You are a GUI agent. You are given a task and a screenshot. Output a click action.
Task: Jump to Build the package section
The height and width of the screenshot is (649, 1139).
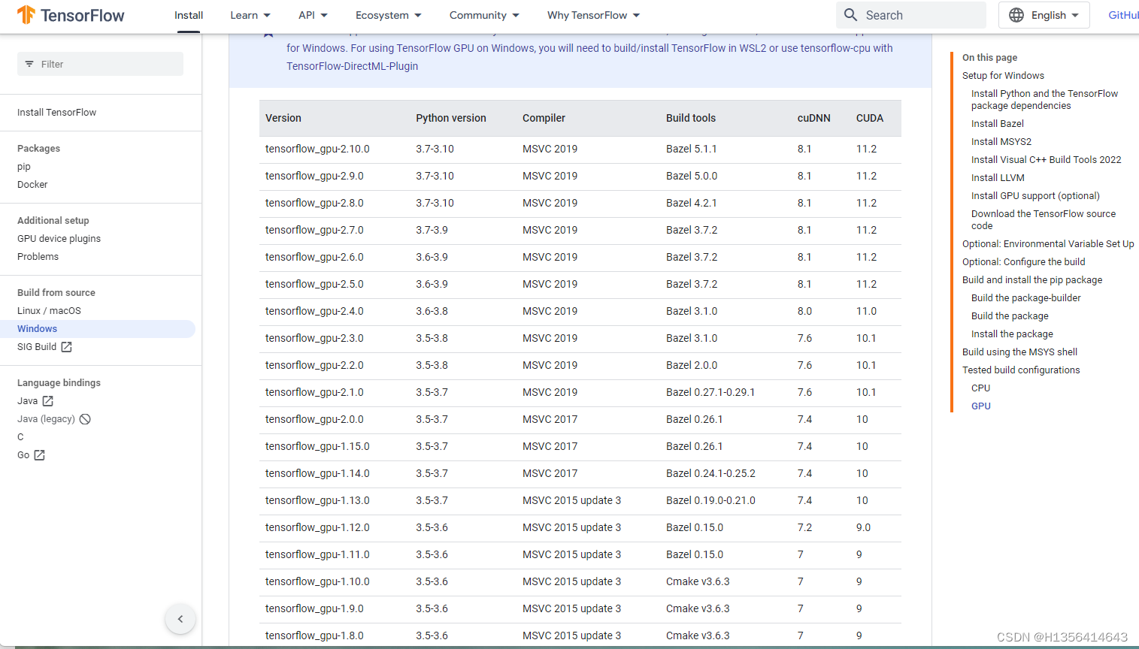pyautogui.click(x=1010, y=316)
